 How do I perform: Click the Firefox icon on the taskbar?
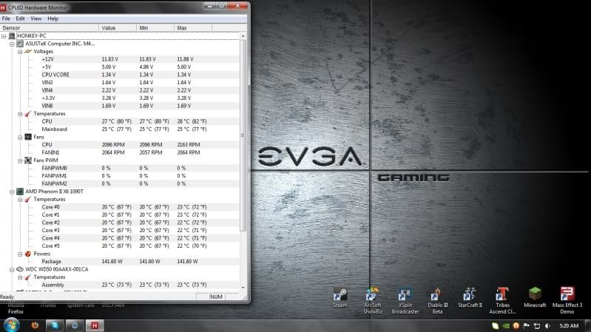(35, 325)
